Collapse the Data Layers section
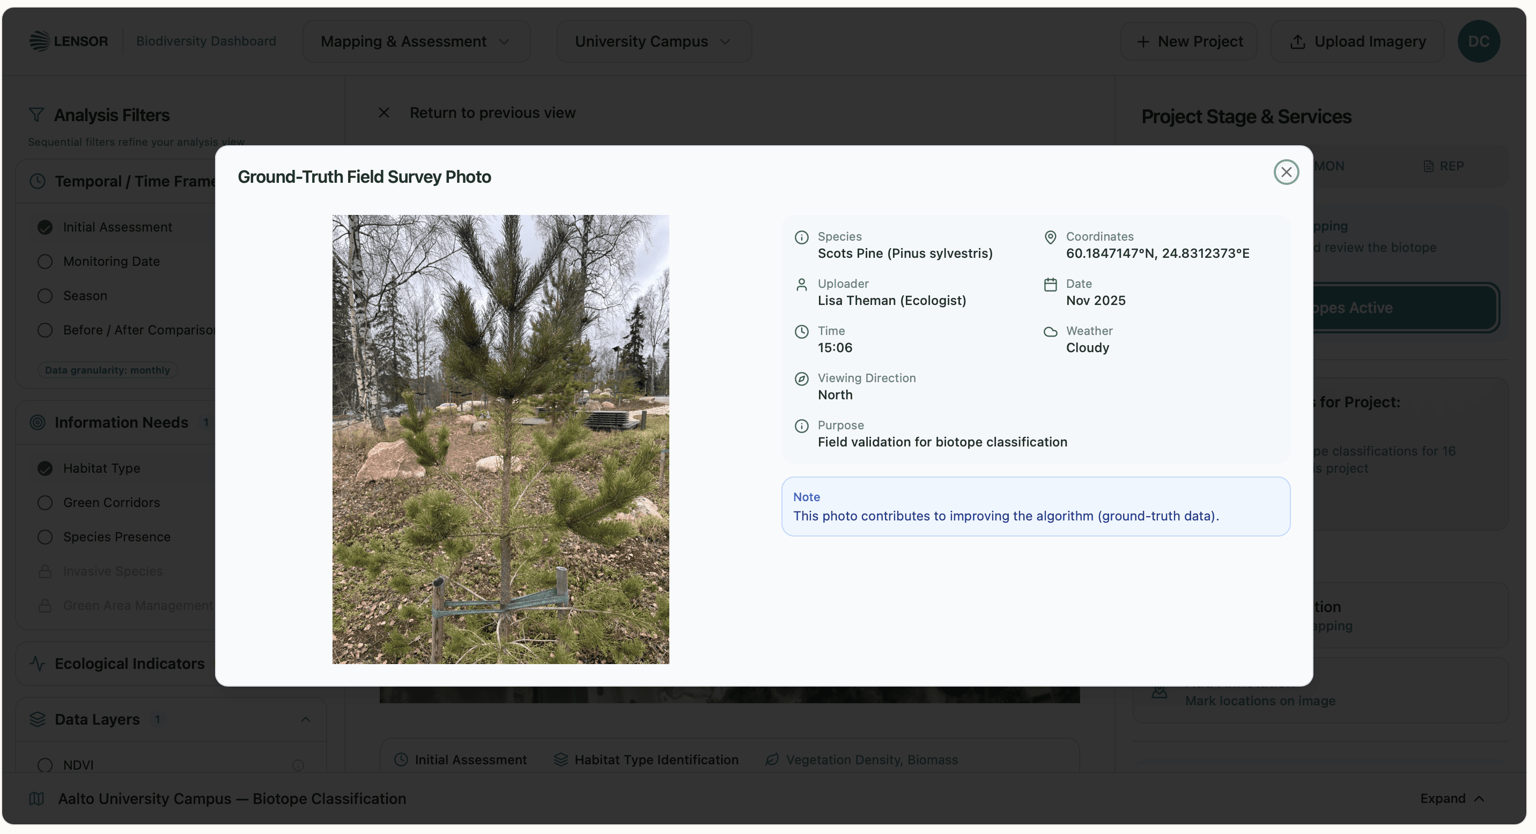 point(305,719)
